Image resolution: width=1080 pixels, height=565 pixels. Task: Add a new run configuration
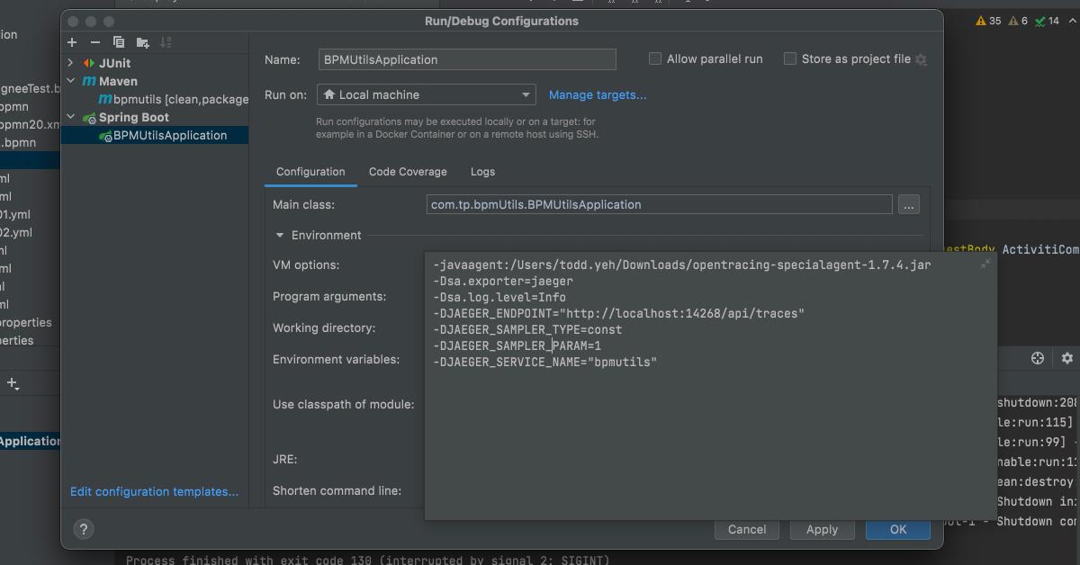coord(72,42)
